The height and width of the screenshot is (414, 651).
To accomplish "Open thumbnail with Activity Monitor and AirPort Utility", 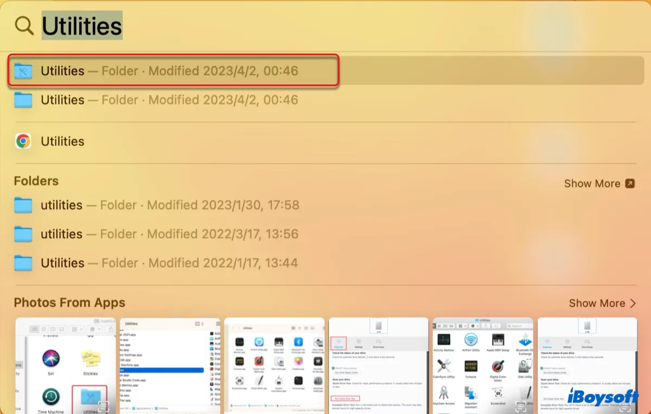I will (483, 365).
